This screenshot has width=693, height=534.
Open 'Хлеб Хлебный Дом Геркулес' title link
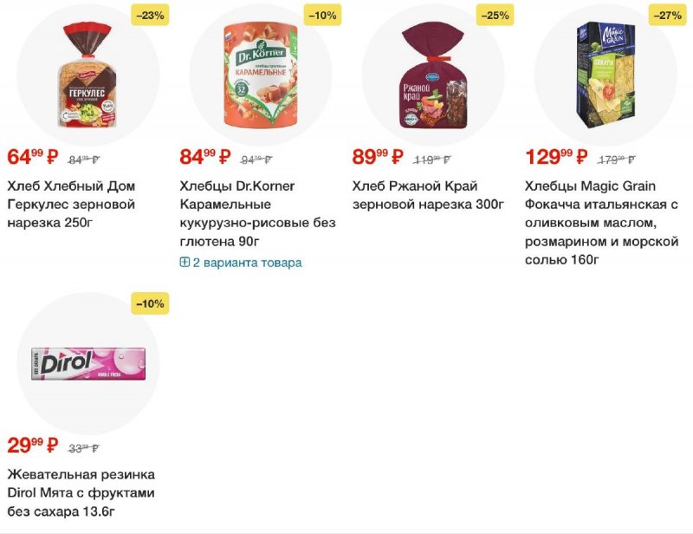coord(71,204)
